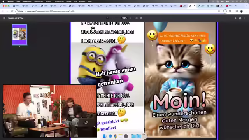Open the Notes app in the Dock

[121, 136]
